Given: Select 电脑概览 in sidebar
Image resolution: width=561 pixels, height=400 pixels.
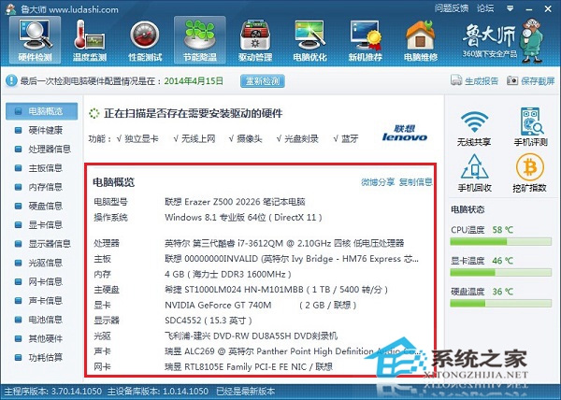Looking at the screenshot, I should 41,111.
